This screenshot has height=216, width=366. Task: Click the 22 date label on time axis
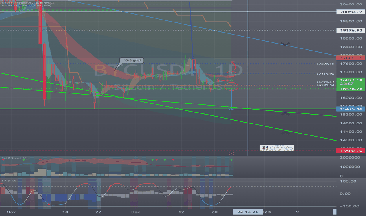pos(98,212)
